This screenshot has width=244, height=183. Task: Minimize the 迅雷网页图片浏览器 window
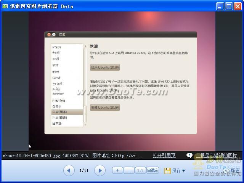tap(220, 6)
